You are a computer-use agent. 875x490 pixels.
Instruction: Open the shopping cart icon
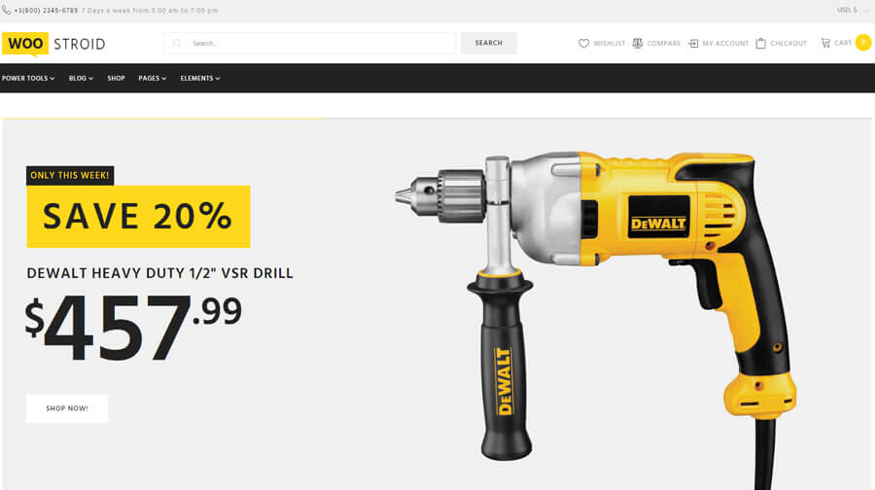coord(825,43)
